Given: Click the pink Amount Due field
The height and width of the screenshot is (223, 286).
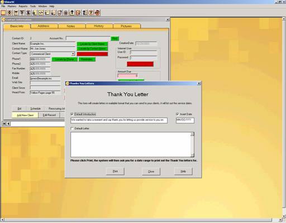Looking at the screenshot, I should pos(128,76).
